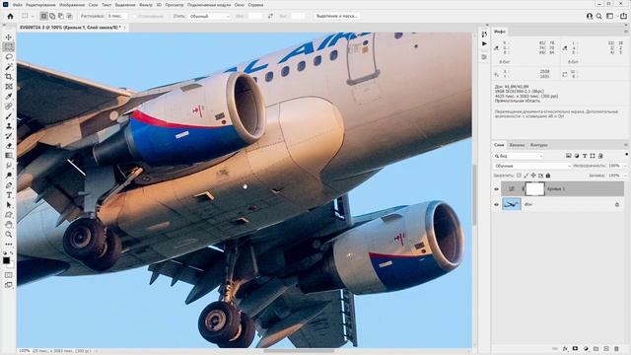Viewport: 631px width, 355px height.
Task: Add a layer style fx button
Action: click(565, 348)
